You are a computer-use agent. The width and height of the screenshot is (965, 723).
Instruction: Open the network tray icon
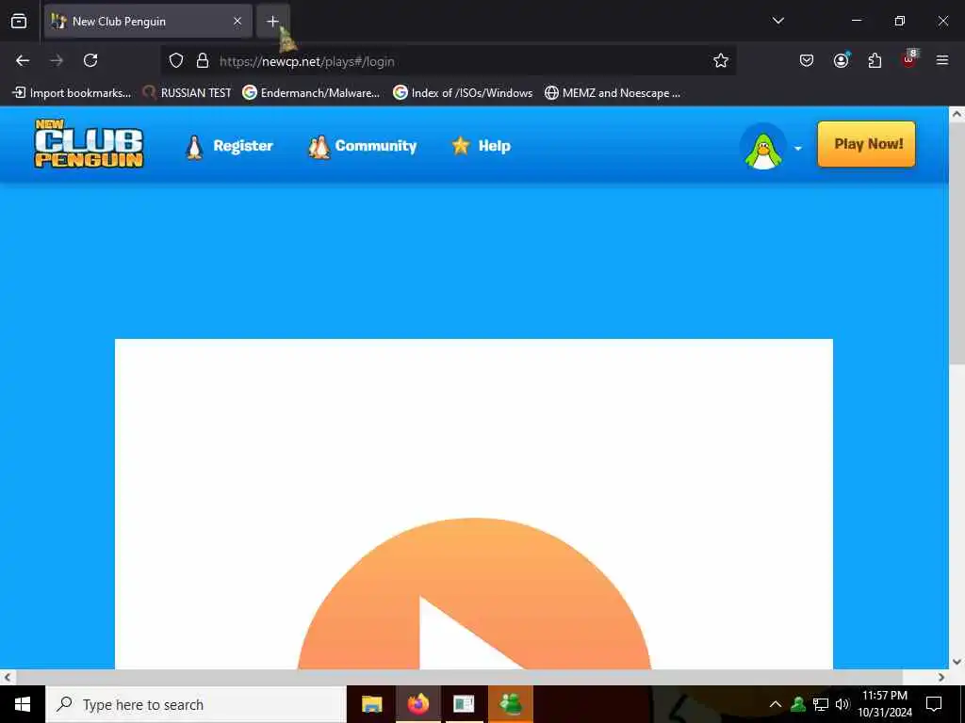click(821, 704)
